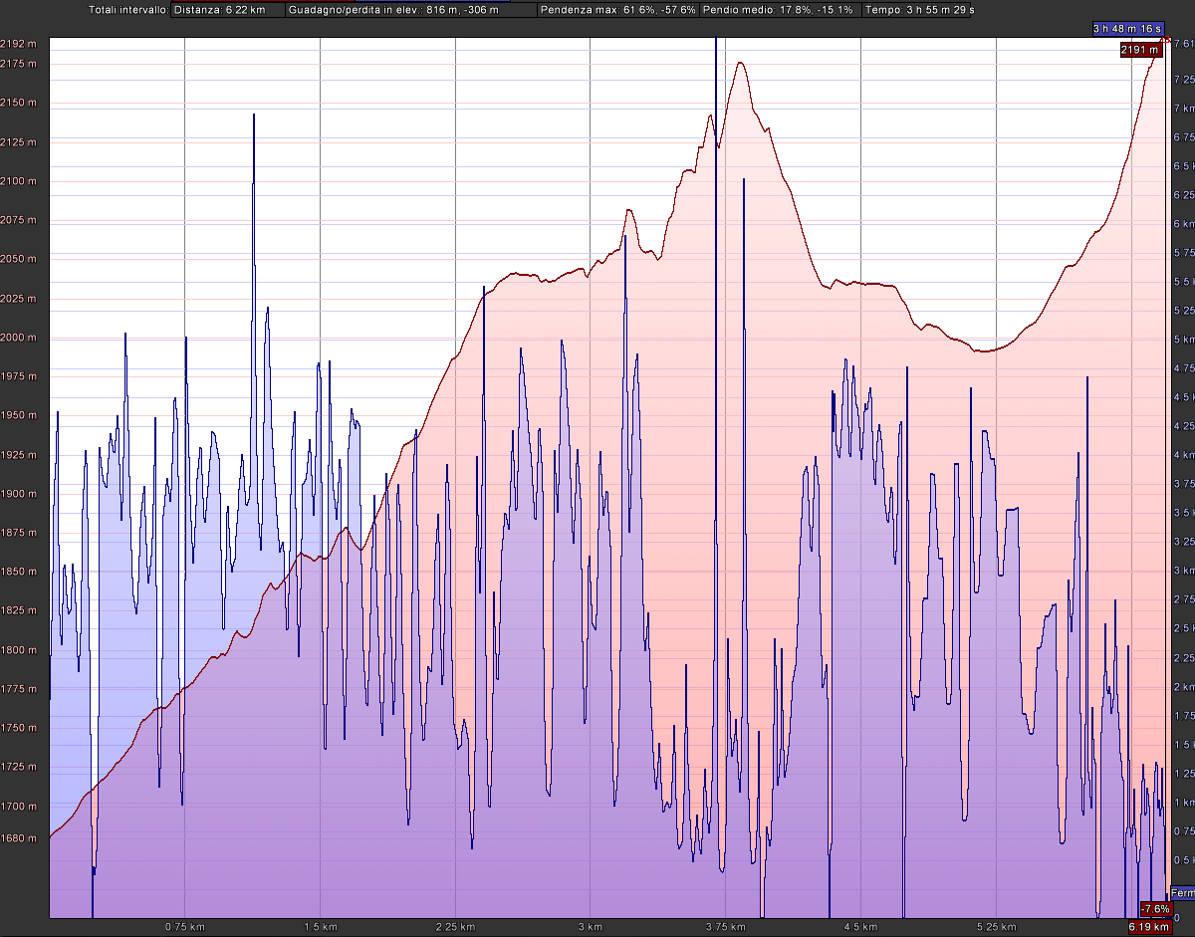This screenshot has height=937, width=1195.
Task: Click the "1 km" speed axis label
Action: (x=1184, y=803)
